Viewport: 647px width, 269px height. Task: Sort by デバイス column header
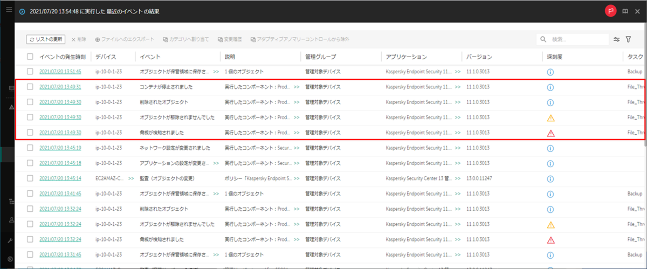(x=106, y=57)
